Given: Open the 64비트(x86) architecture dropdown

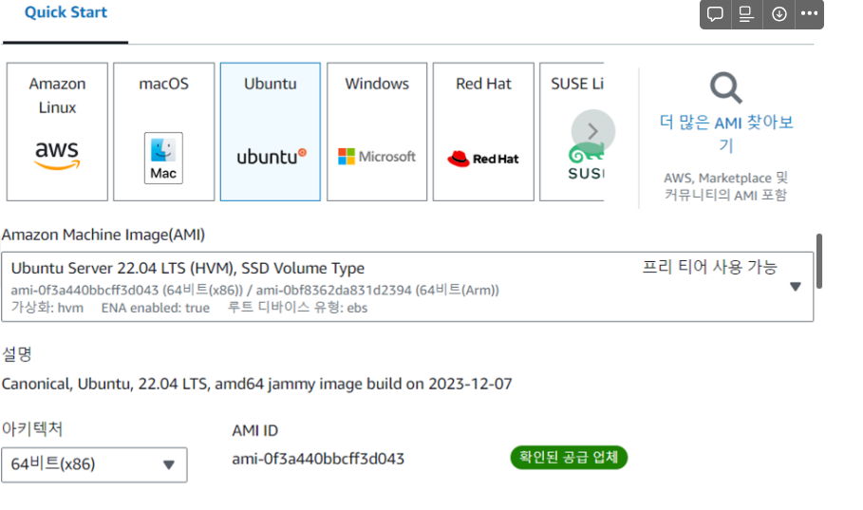Looking at the screenshot, I should click(x=94, y=464).
